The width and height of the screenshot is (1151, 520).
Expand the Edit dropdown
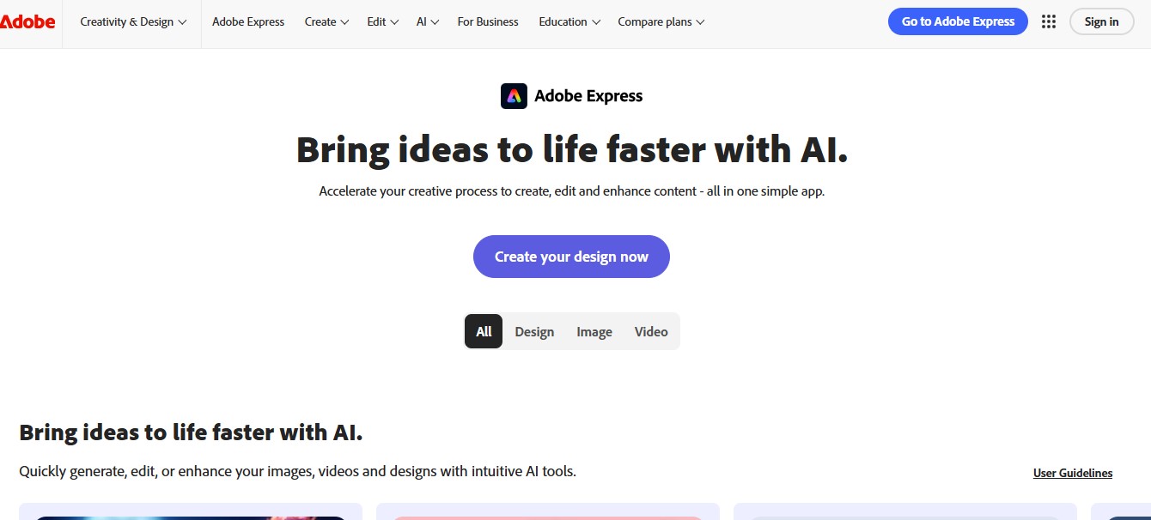382,21
